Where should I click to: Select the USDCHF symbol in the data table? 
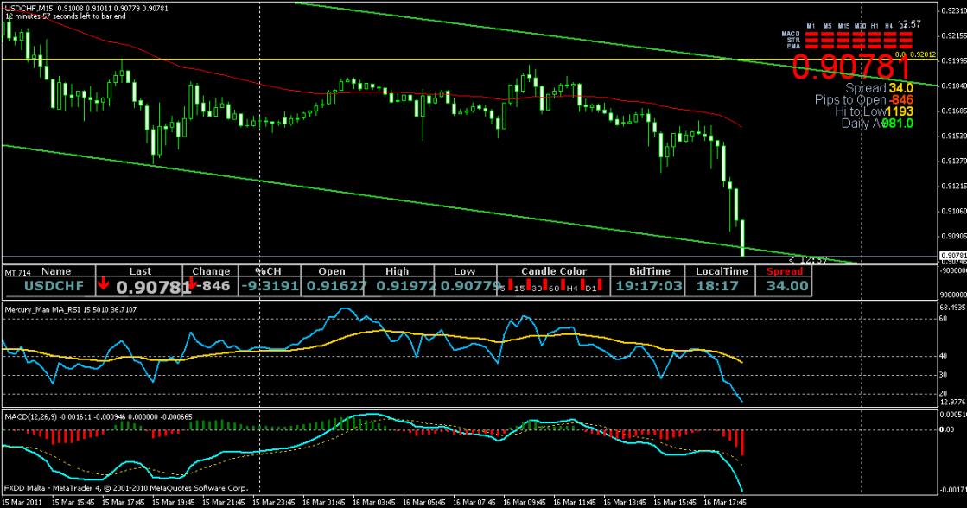[x=54, y=285]
